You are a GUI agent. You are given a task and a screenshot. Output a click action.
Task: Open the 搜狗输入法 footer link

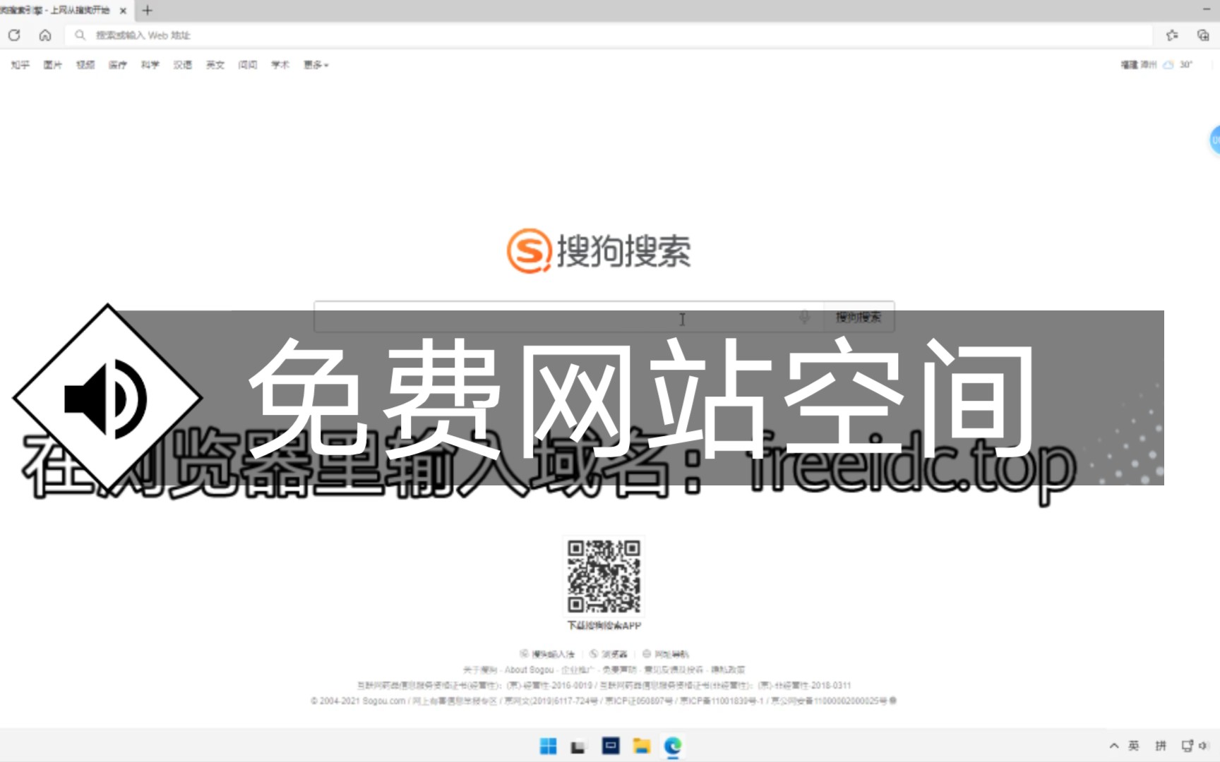[548, 654]
